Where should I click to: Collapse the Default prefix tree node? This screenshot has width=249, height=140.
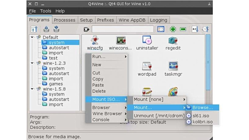32,37
